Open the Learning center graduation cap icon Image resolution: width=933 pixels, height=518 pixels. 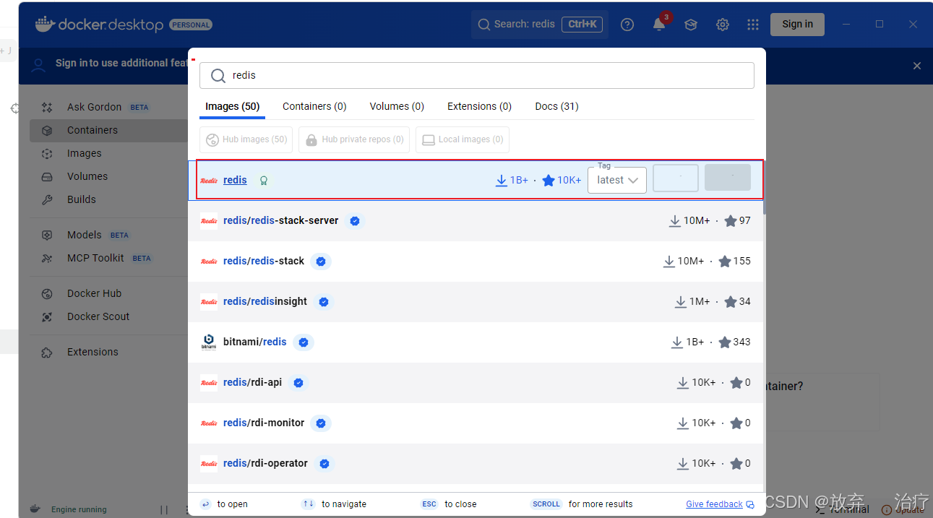point(691,25)
